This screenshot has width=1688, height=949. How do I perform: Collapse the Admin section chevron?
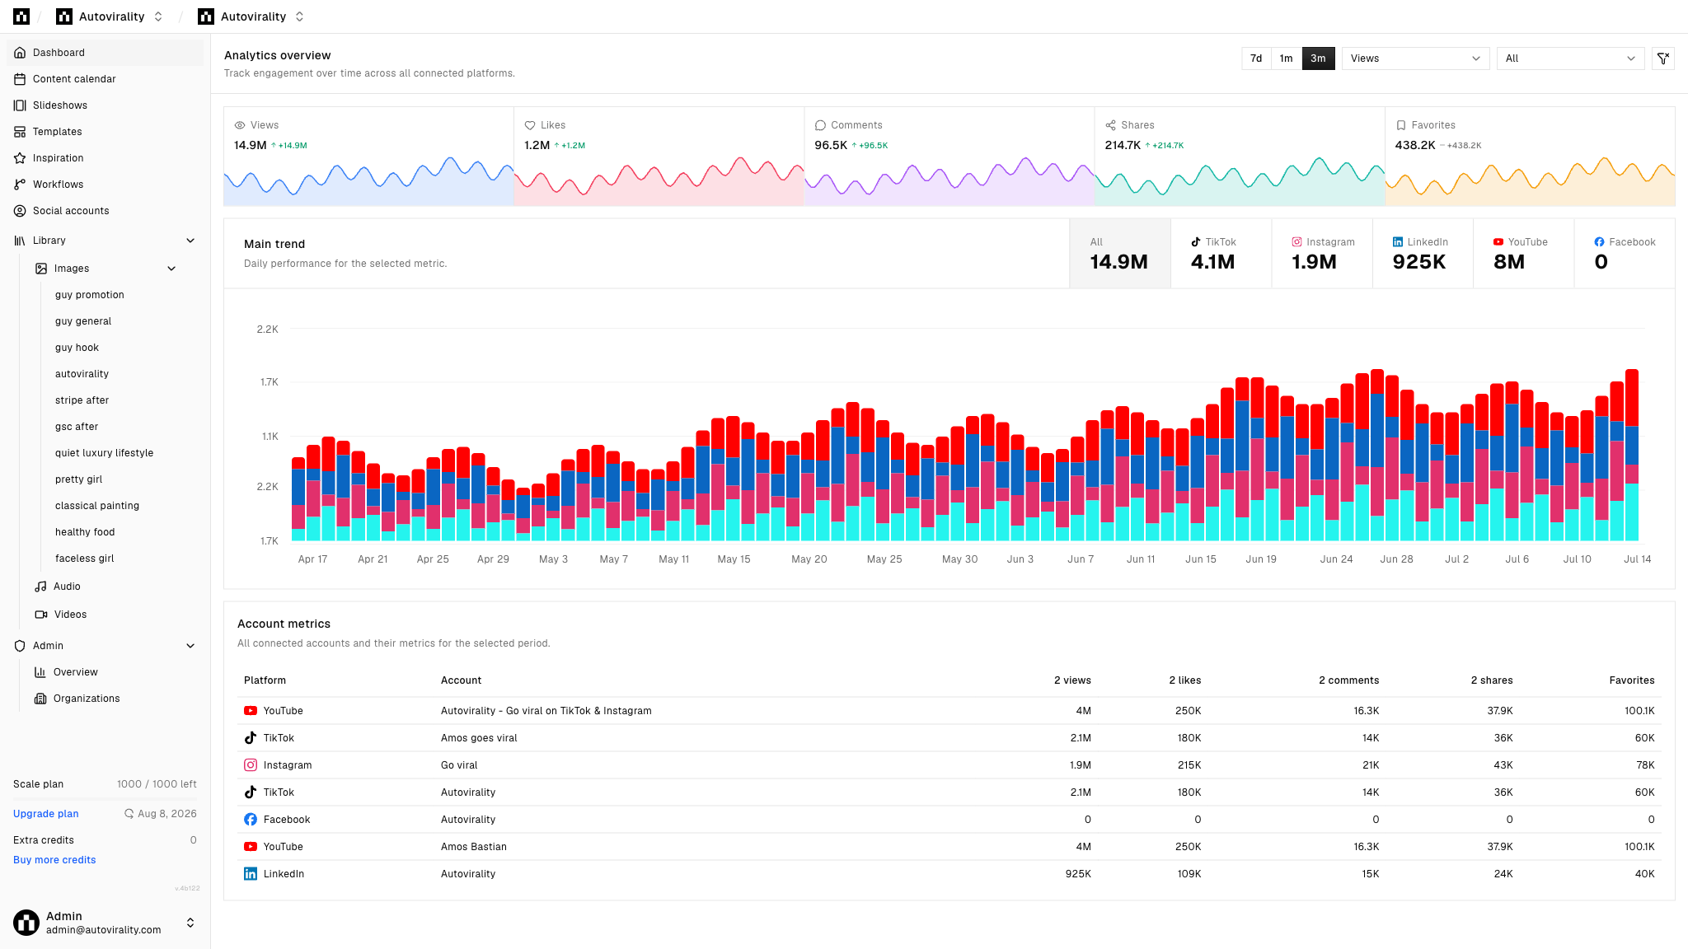pos(190,646)
